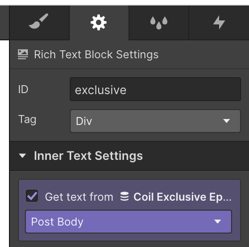Click the Coil Exclusive Ep... collection name
249x247 pixels.
click(182, 197)
